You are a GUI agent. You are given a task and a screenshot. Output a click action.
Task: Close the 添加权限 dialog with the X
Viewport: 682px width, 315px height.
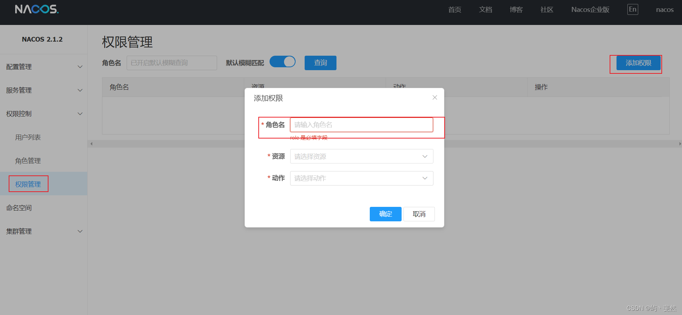click(435, 98)
